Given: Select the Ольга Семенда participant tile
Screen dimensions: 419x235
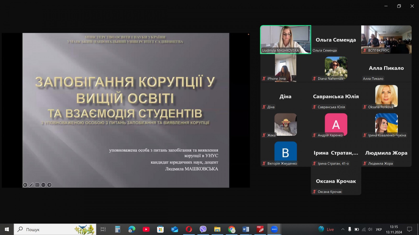Looking at the screenshot, I should point(336,40).
